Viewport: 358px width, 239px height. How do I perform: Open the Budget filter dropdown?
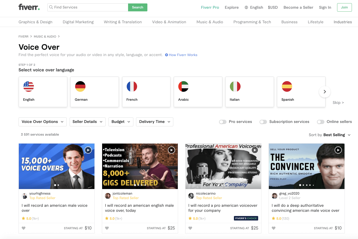121,122
